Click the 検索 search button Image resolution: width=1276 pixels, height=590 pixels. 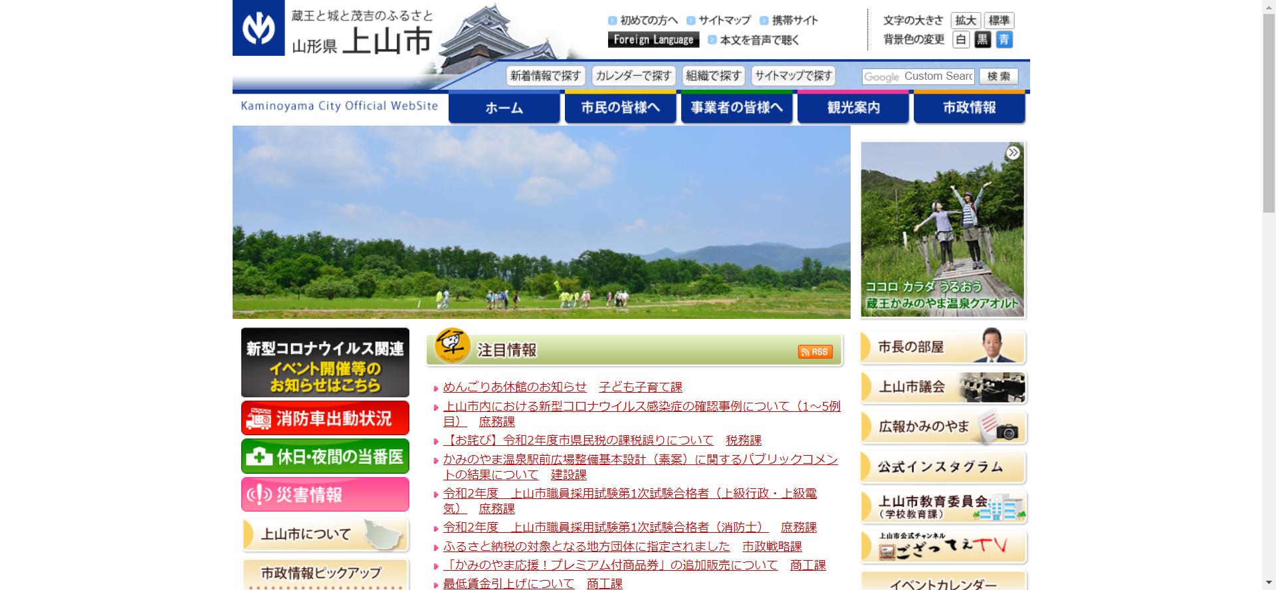999,76
